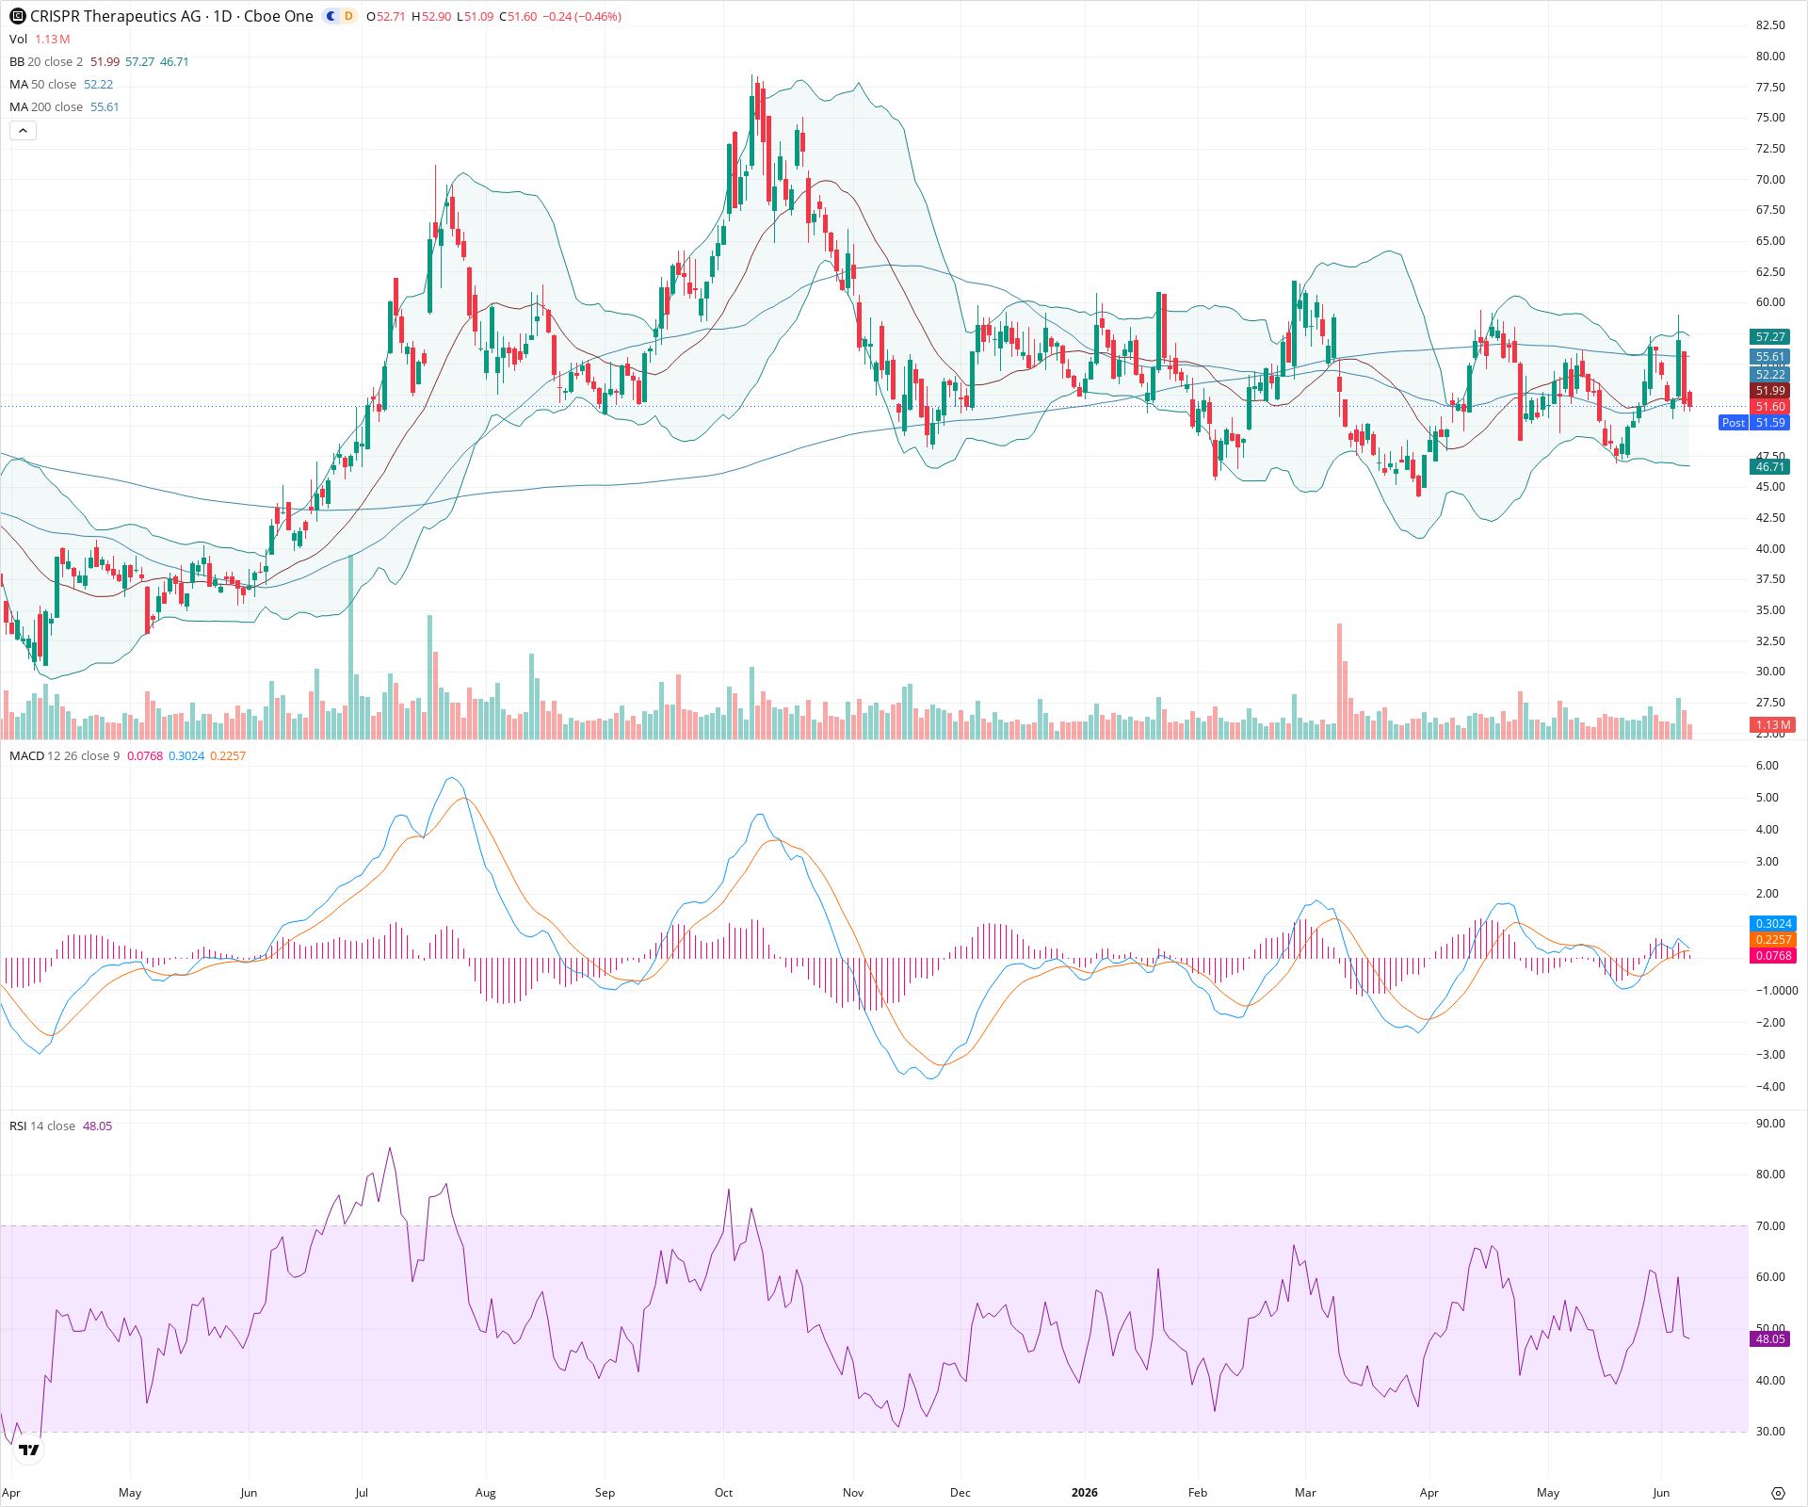Click the BB lower value 46.71 in legend

point(174,61)
